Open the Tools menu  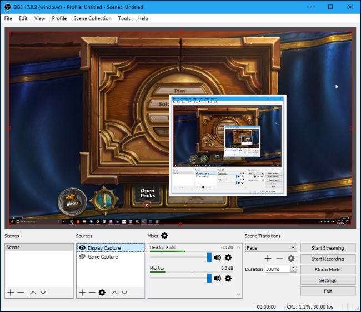124,18
